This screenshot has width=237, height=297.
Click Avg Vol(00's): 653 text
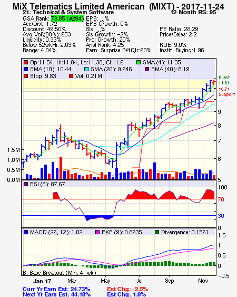coord(47,34)
